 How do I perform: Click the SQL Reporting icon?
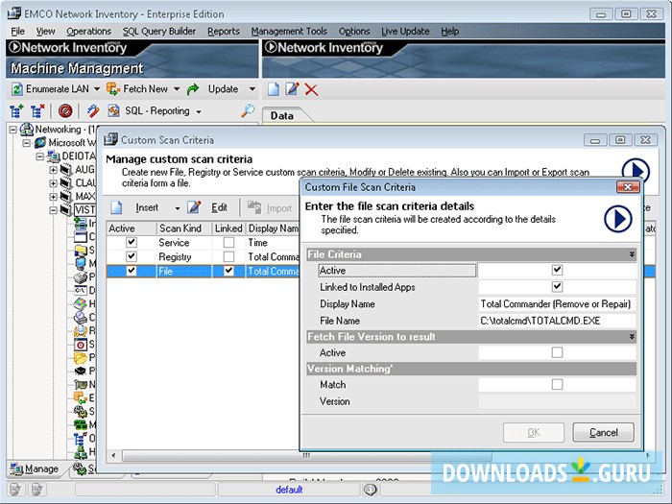click(x=113, y=111)
